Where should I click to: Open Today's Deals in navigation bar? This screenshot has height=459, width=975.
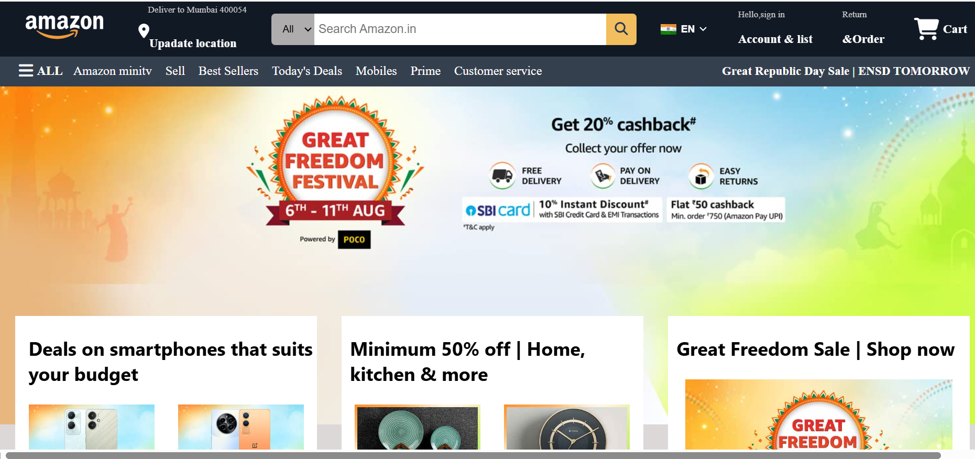tap(307, 71)
